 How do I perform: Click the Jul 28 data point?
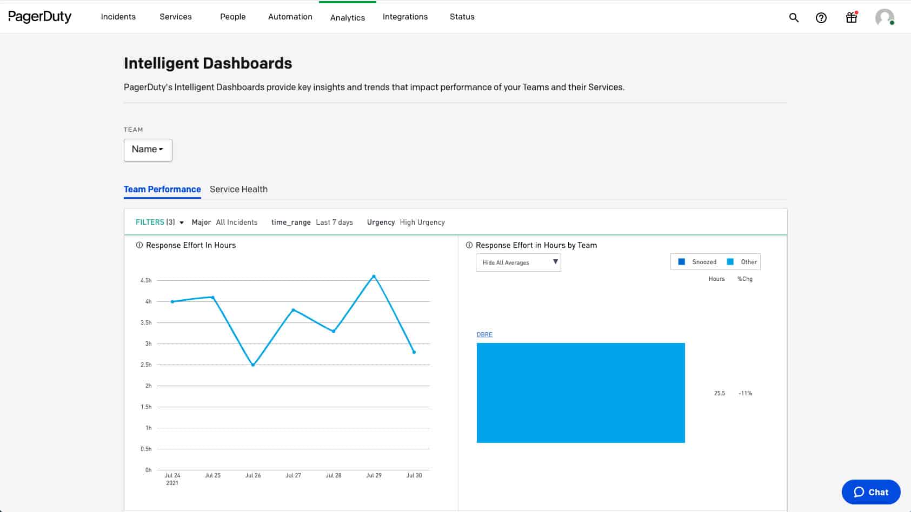click(334, 331)
